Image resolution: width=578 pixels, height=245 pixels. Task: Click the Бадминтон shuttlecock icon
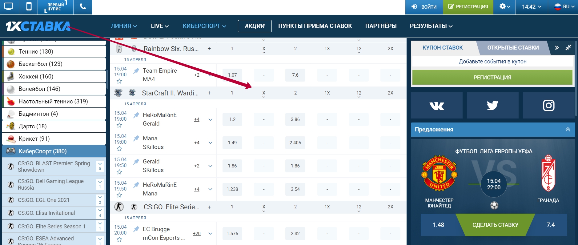[11, 114]
